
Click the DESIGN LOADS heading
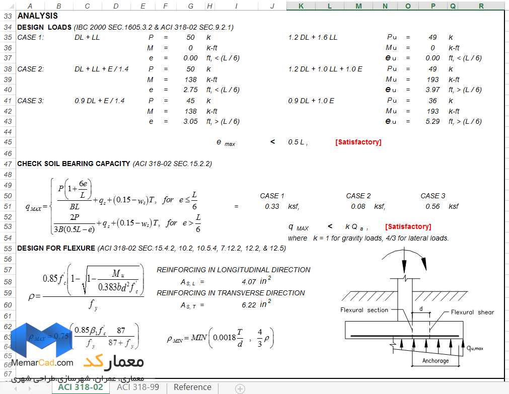click(x=44, y=27)
